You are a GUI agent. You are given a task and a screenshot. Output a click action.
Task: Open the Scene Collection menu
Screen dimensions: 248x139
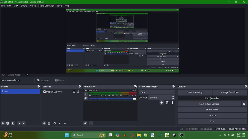(x=46, y=6)
